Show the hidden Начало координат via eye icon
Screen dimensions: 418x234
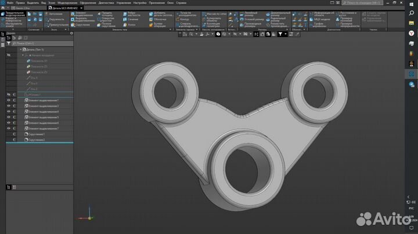pos(9,55)
